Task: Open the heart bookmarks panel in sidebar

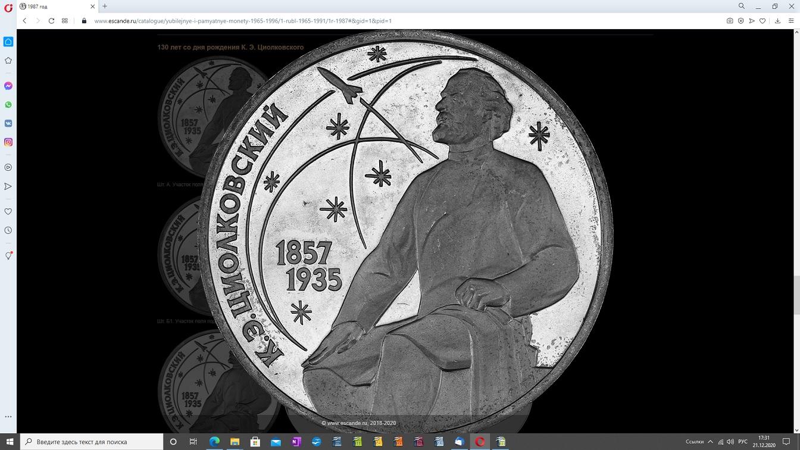Action: tap(8, 211)
